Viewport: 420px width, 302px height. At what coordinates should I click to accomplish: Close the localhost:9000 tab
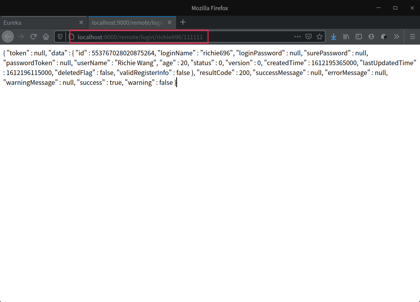point(170,22)
